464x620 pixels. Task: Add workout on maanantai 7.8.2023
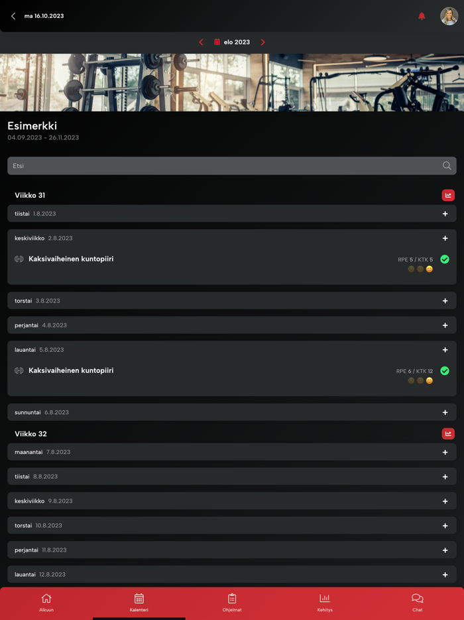point(445,452)
